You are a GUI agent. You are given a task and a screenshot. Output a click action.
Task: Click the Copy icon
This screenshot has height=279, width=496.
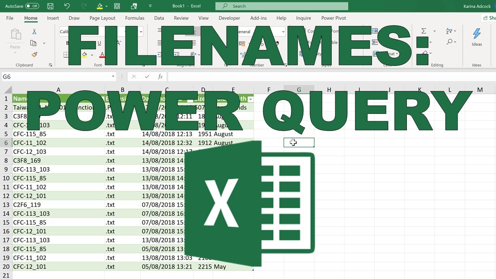click(33, 43)
